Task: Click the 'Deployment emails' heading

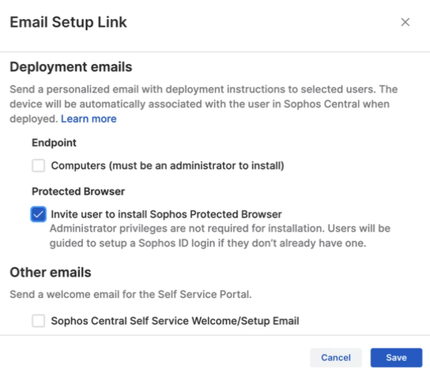Action: (71, 67)
